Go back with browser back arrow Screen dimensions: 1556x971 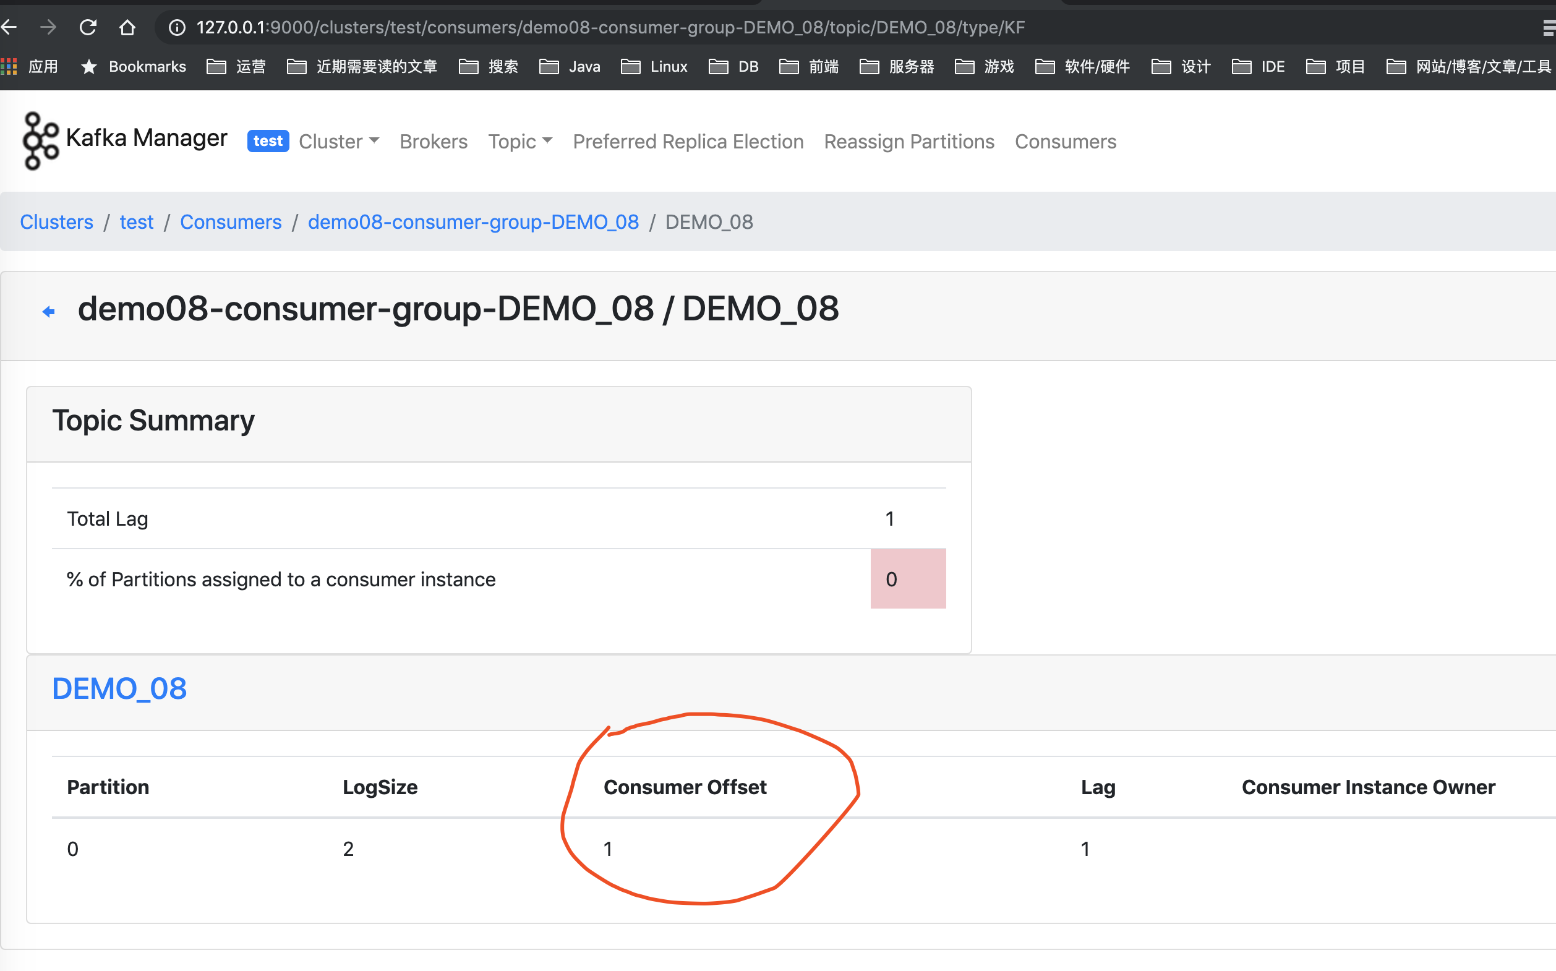tap(11, 28)
